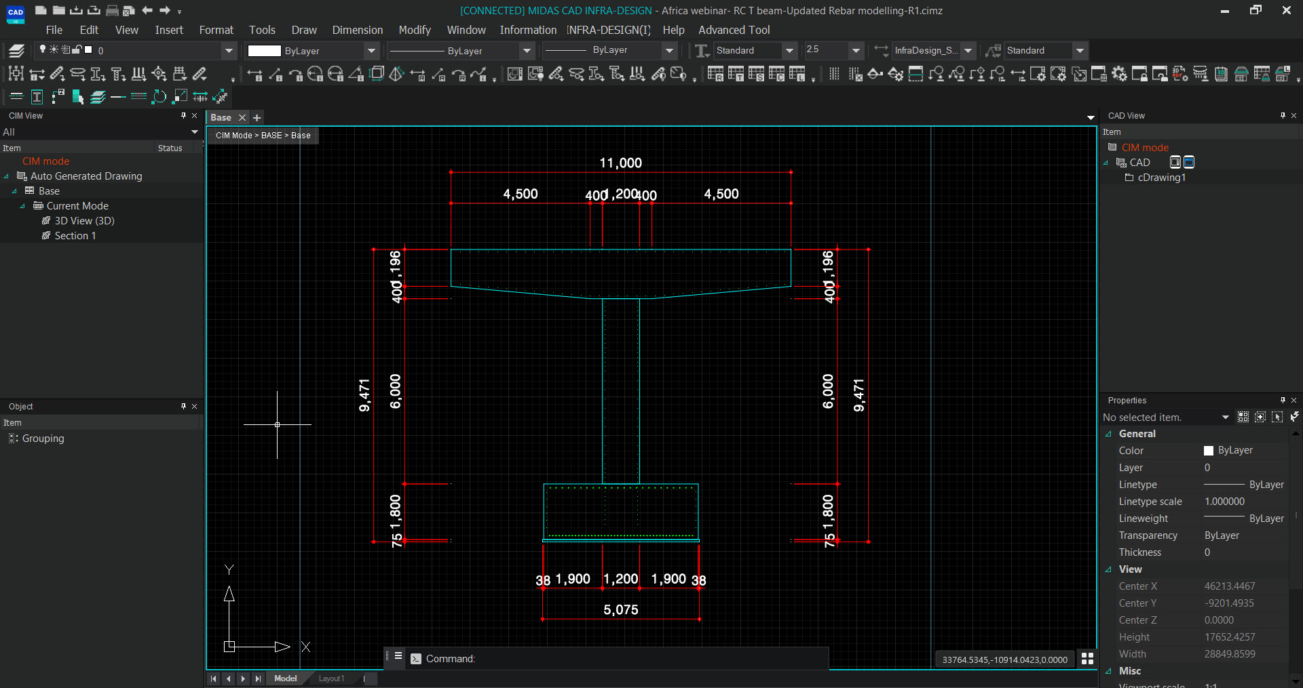Open the Modify menu

pyautogui.click(x=415, y=30)
